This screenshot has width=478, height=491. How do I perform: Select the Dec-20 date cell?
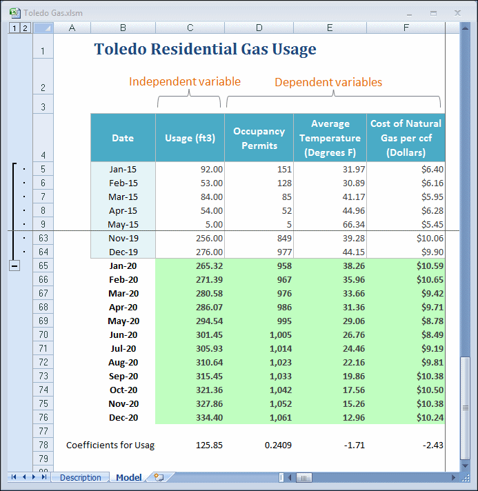point(123,417)
